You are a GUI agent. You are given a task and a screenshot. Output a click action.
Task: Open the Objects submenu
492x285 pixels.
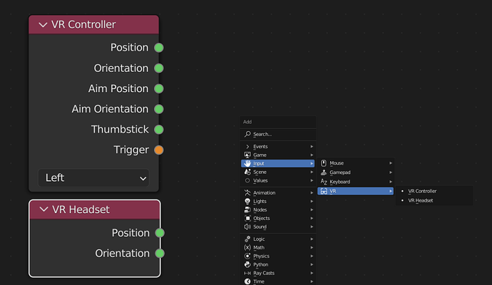click(x=278, y=218)
